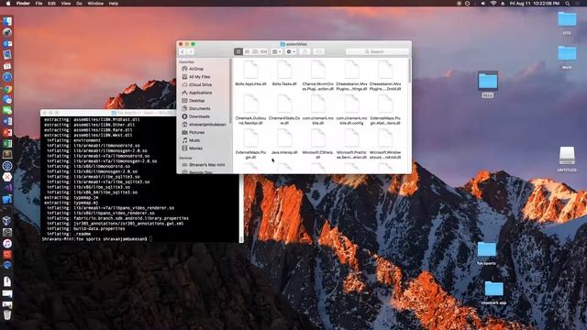Open the Go menu
Viewport: 587px width, 330px height.
pyautogui.click(x=79, y=4)
